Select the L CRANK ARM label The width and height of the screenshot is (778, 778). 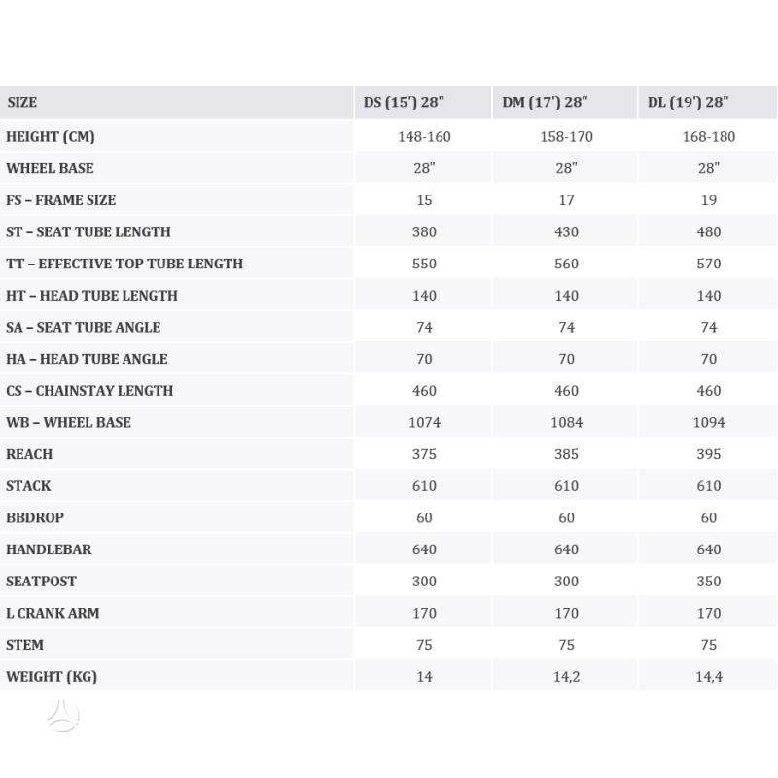(x=53, y=613)
